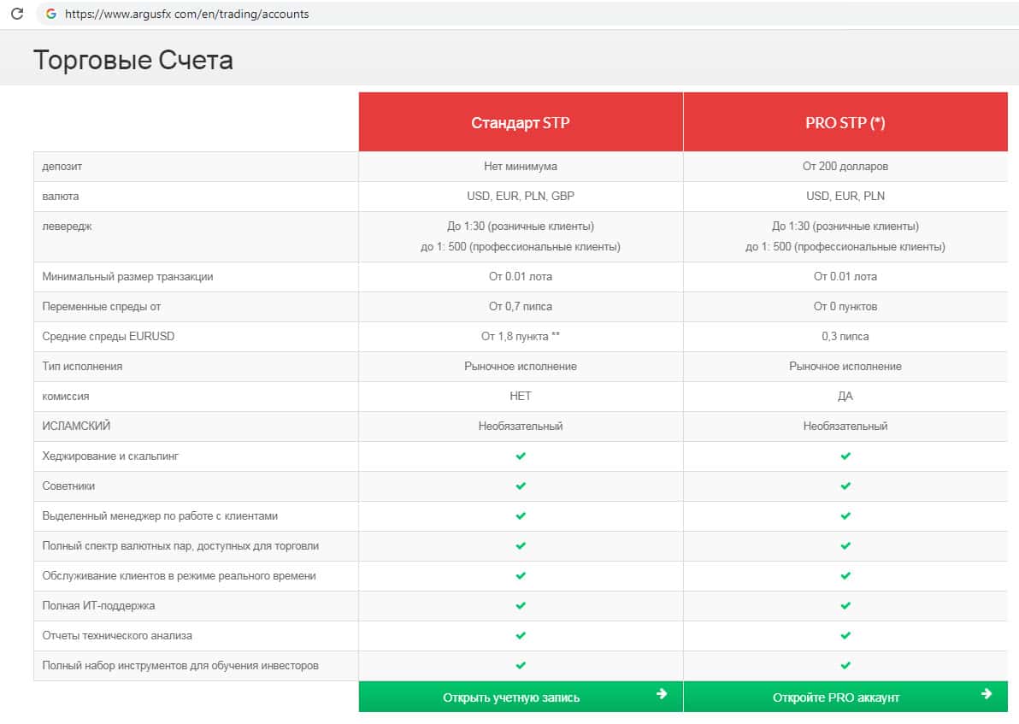Click Стандарт STP checkmark for Обслуживание клиентов row

(521, 576)
